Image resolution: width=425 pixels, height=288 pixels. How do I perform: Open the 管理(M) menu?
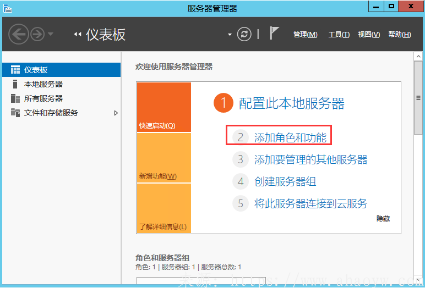[305, 34]
